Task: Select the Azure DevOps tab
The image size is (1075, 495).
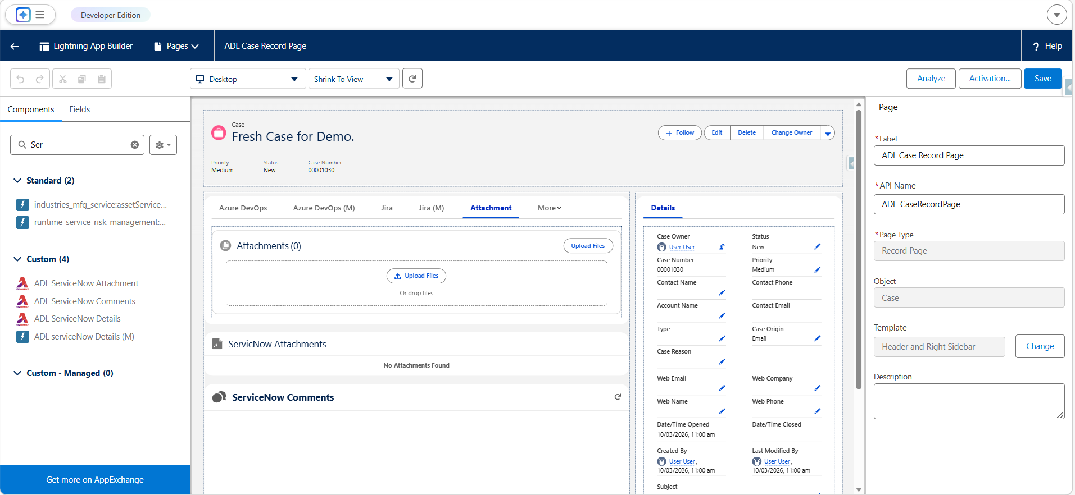Action: point(243,208)
